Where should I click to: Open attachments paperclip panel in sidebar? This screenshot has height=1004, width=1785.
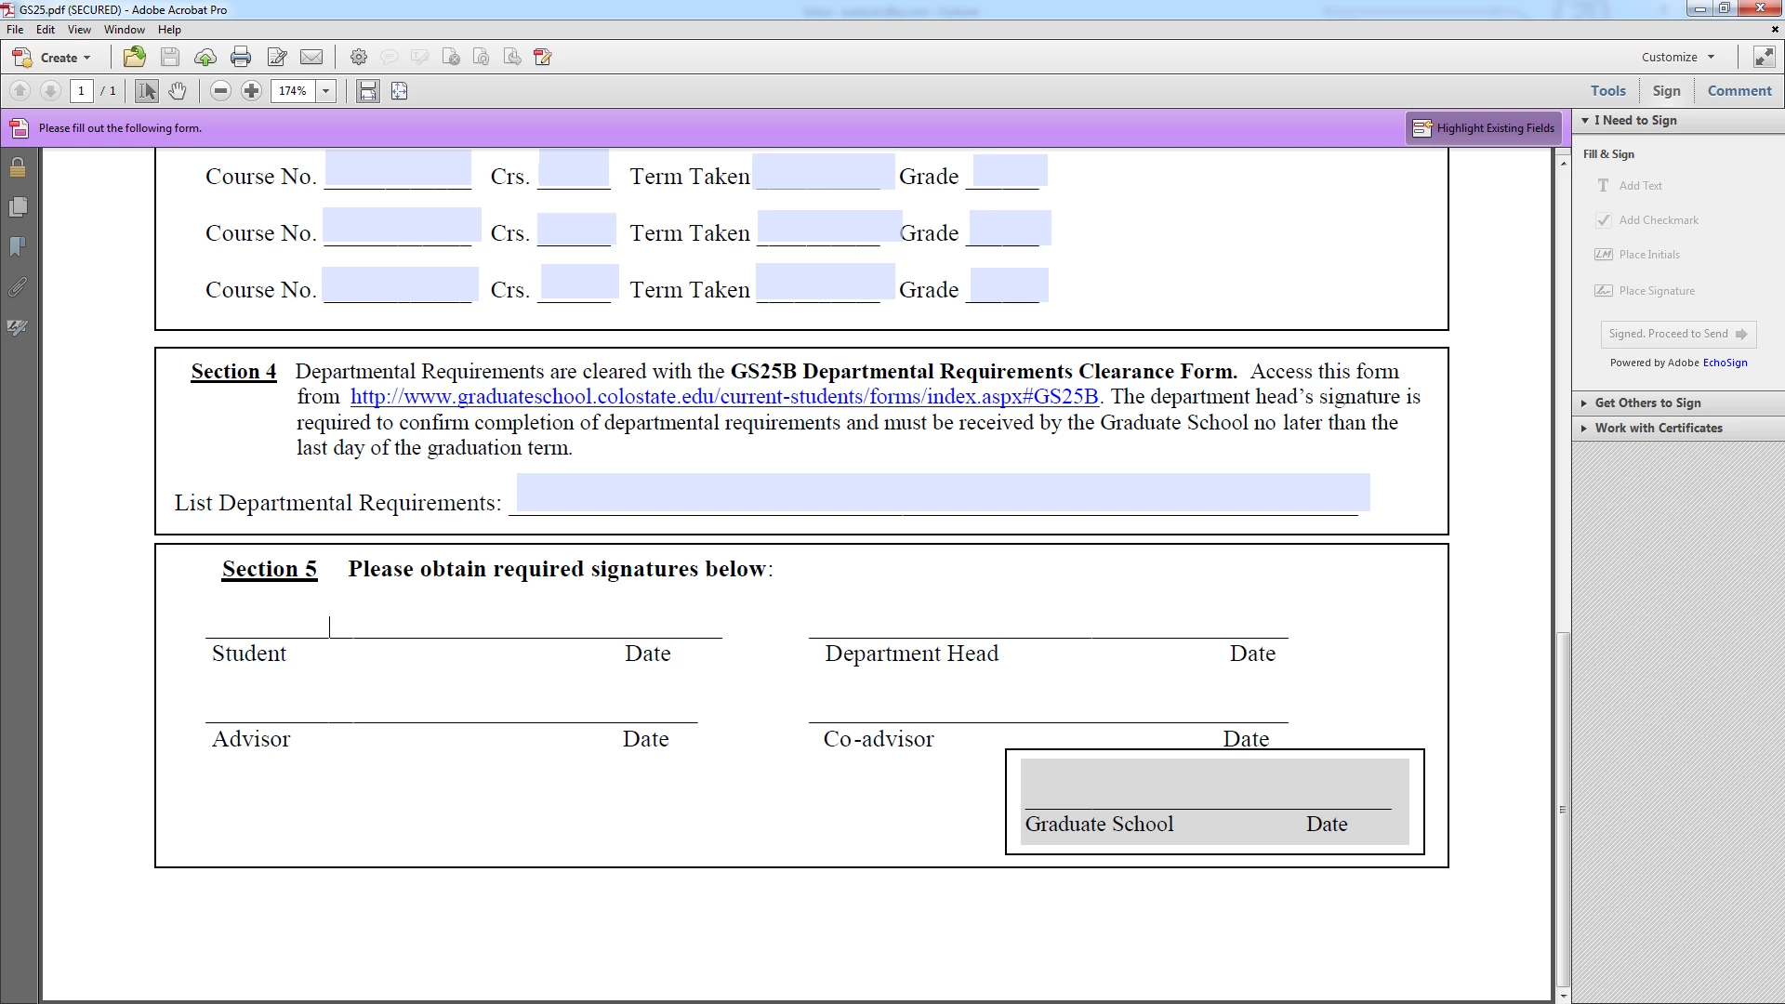pos(18,287)
